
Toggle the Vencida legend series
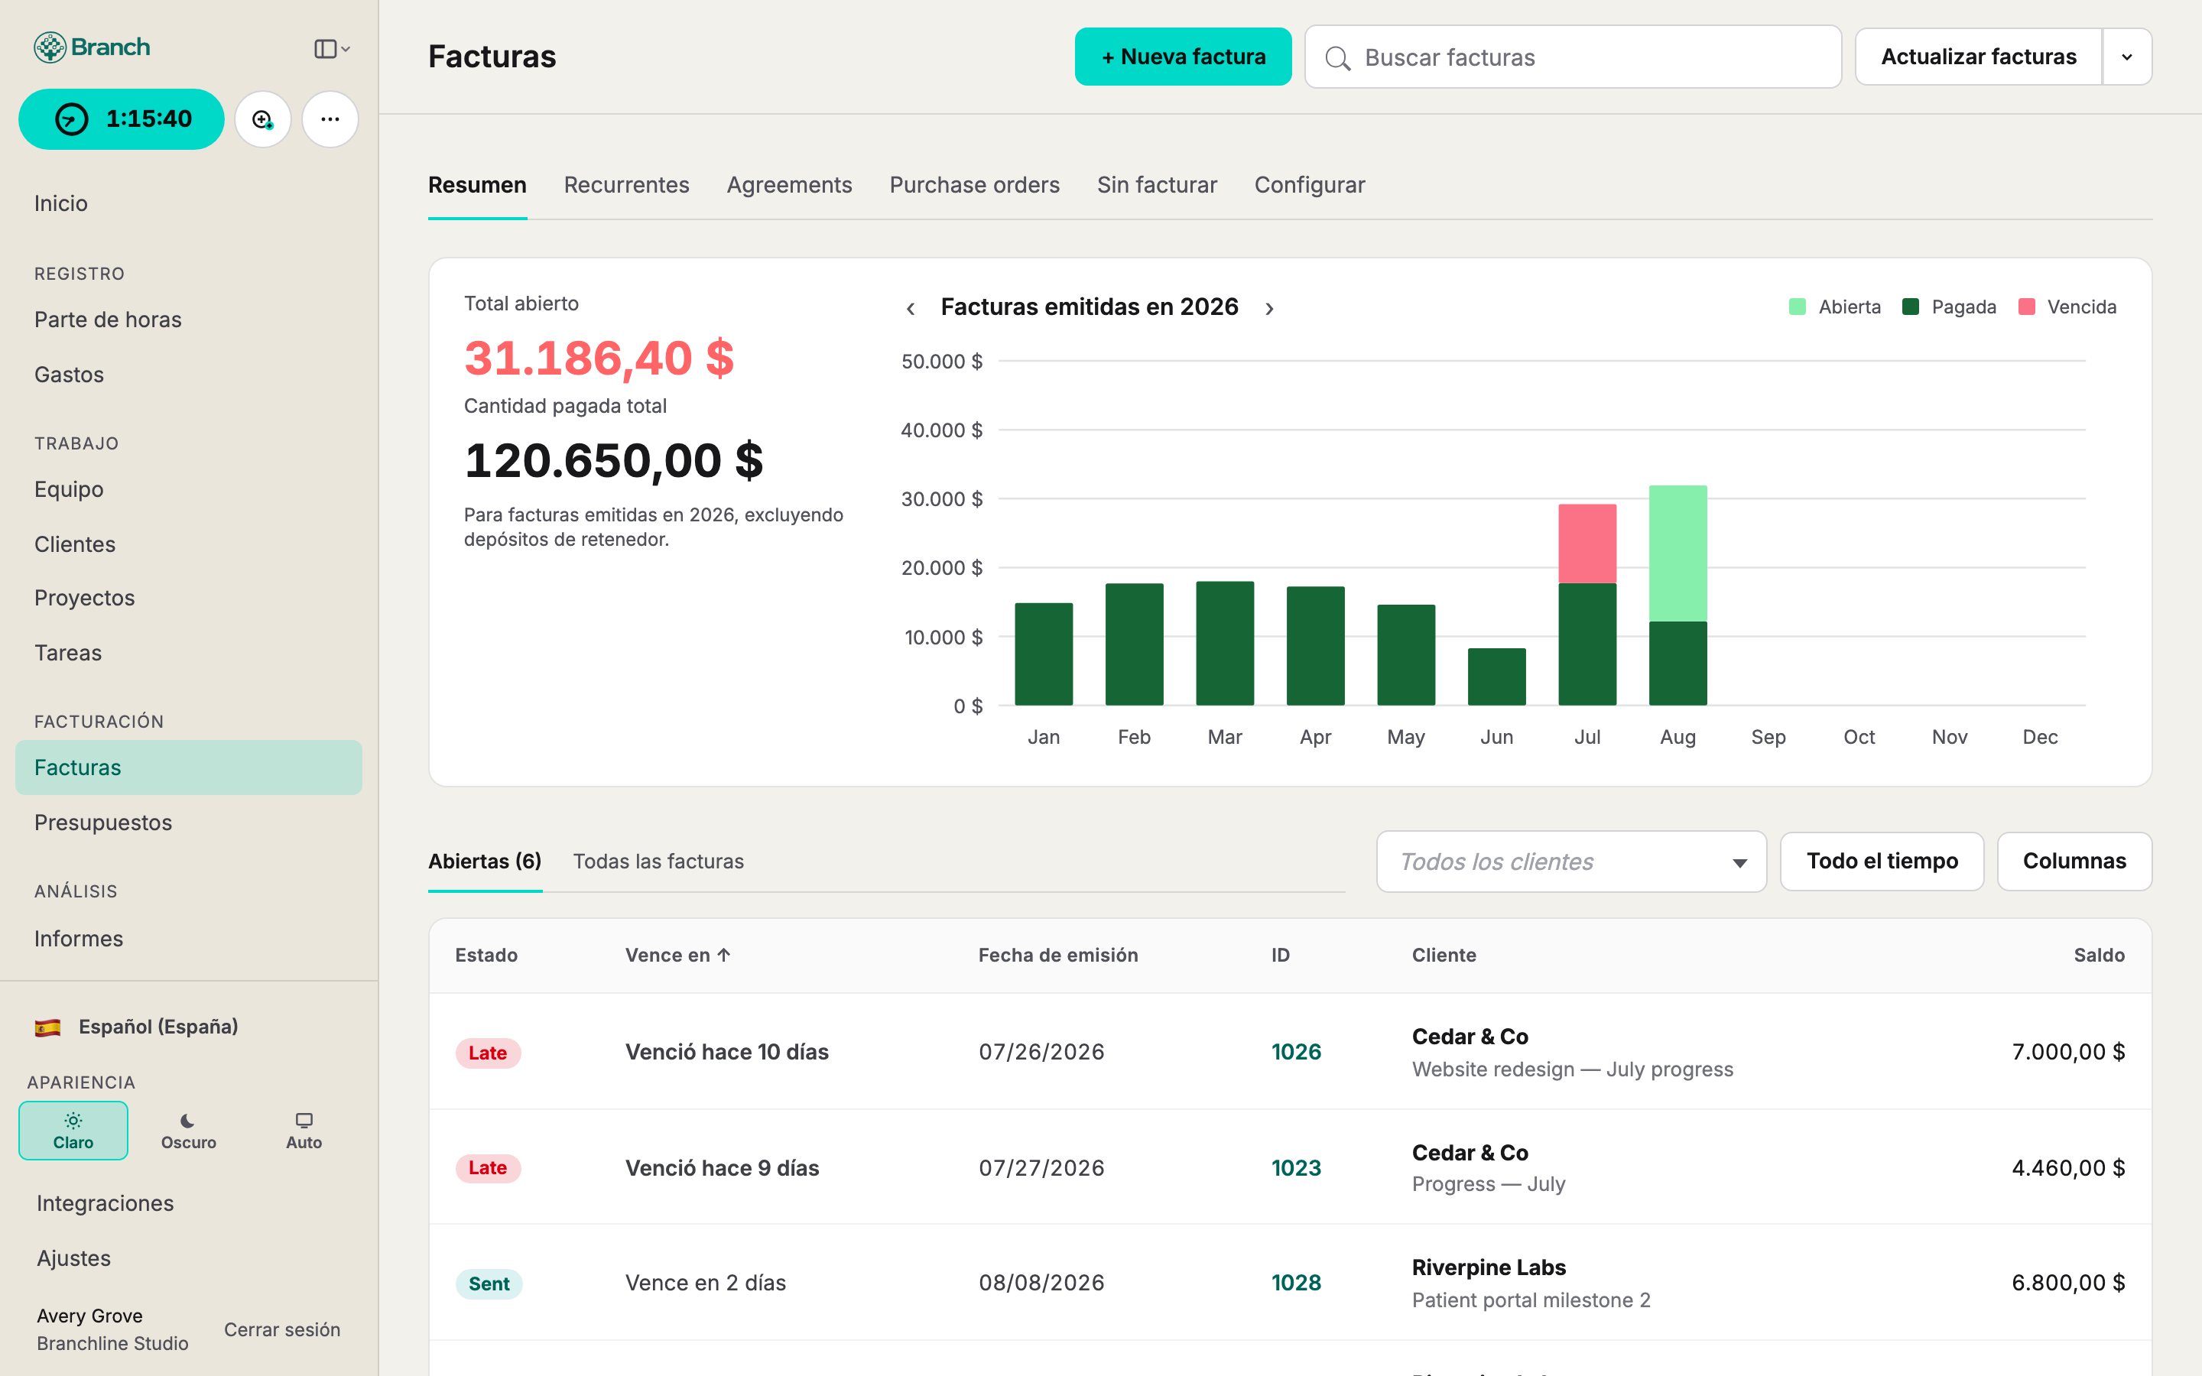tap(2067, 307)
